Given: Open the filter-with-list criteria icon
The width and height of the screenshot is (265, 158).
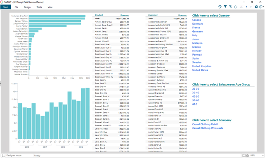Looking at the screenshot, I should pyautogui.click(x=230, y=7).
